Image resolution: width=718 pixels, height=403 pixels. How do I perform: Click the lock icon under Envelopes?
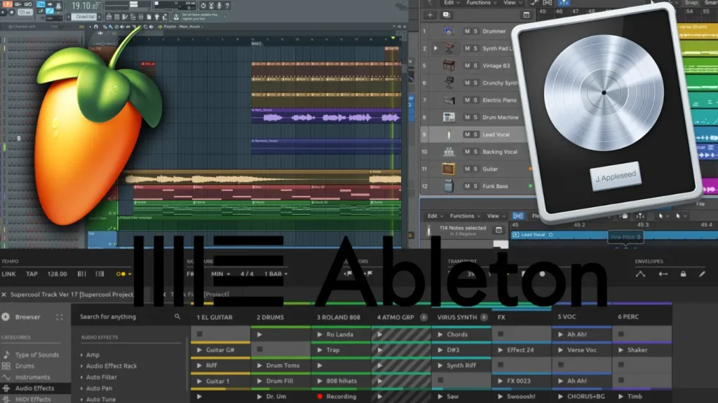tap(683, 274)
